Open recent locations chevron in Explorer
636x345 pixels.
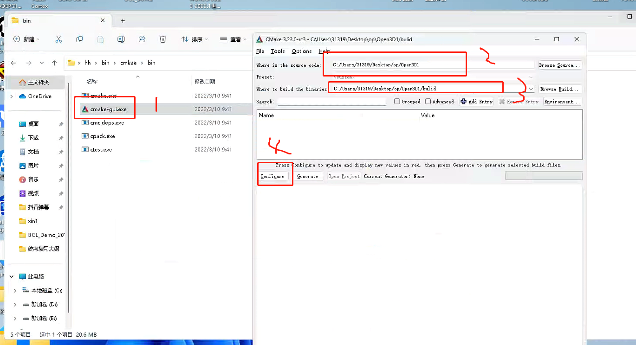click(42, 63)
